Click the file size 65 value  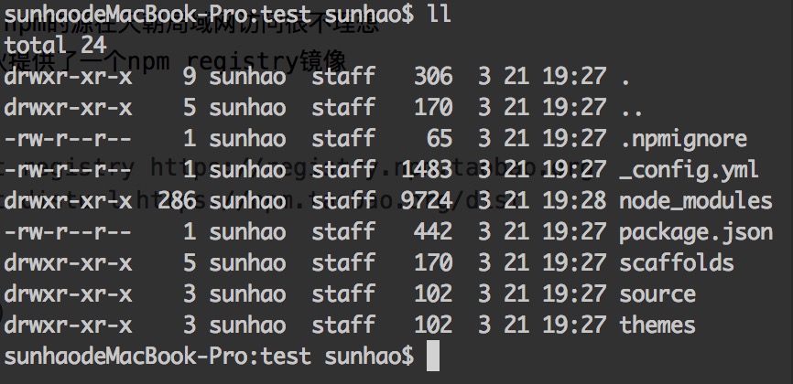(x=440, y=139)
